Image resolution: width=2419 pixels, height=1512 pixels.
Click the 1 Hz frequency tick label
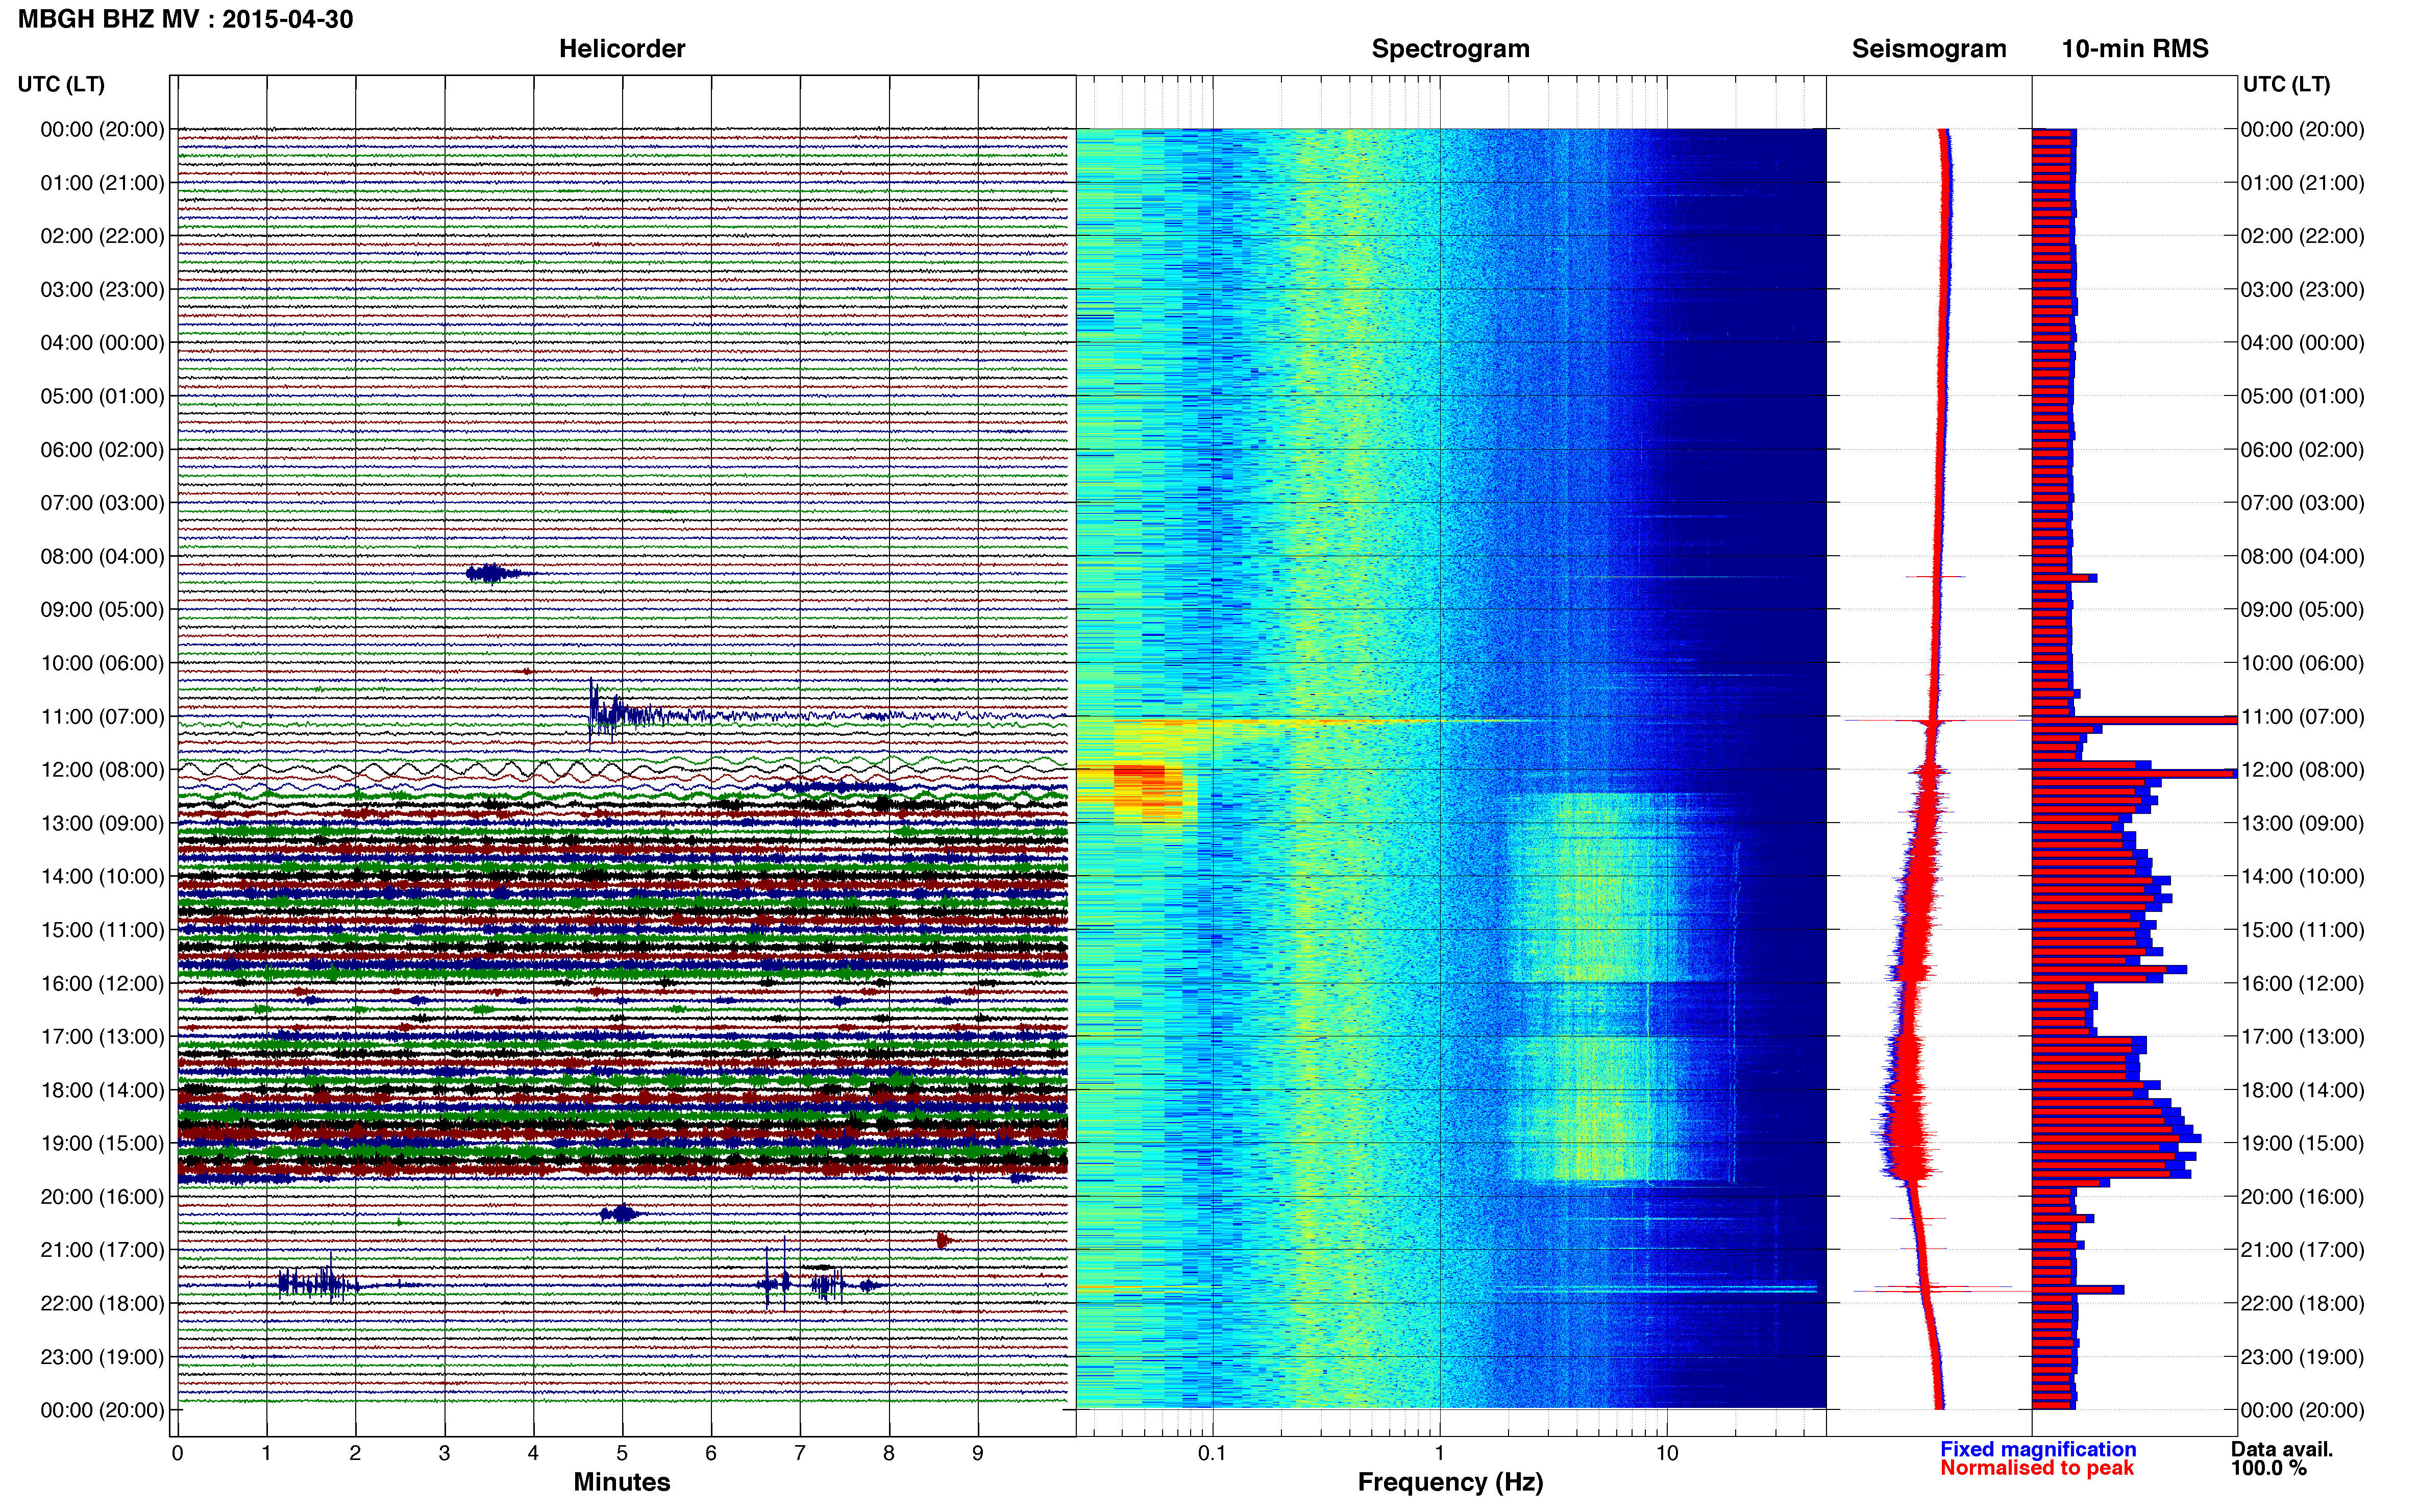click(x=1439, y=1453)
